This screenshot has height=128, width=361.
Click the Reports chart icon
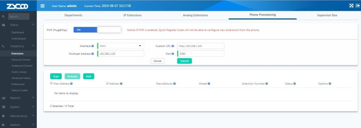pos(4,98)
